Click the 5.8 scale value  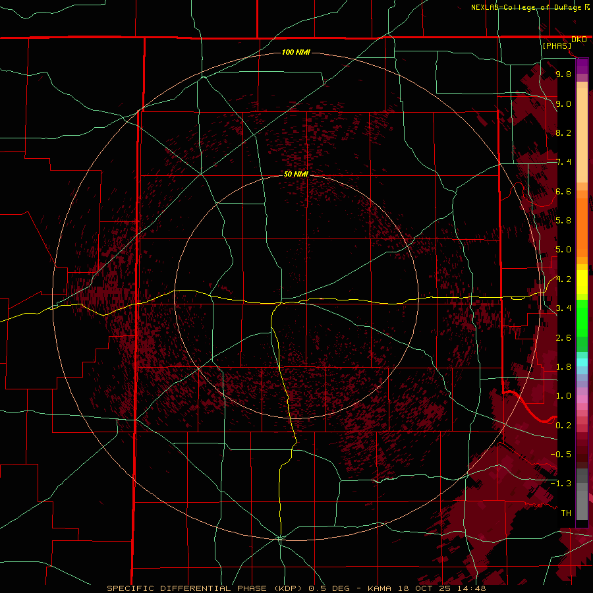coord(563,221)
